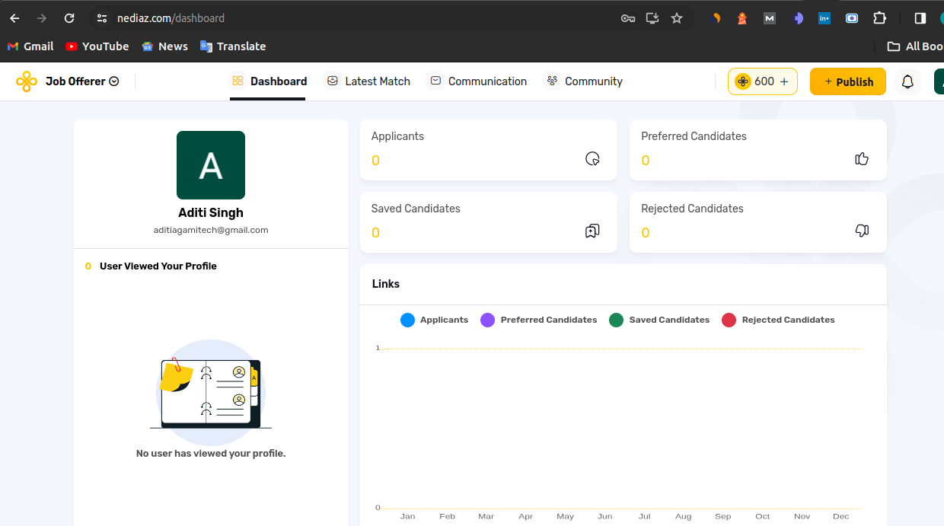Click the notification bell icon

907,81
